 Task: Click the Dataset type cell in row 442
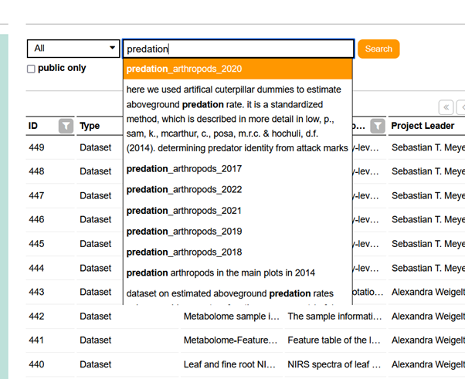(96, 316)
